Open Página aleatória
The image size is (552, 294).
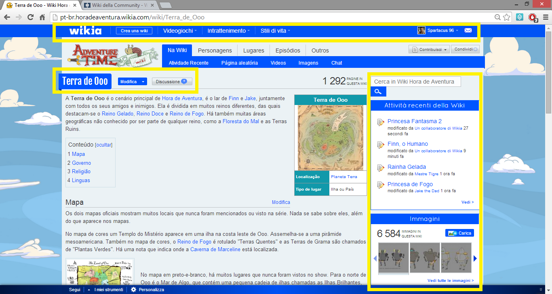240,63
